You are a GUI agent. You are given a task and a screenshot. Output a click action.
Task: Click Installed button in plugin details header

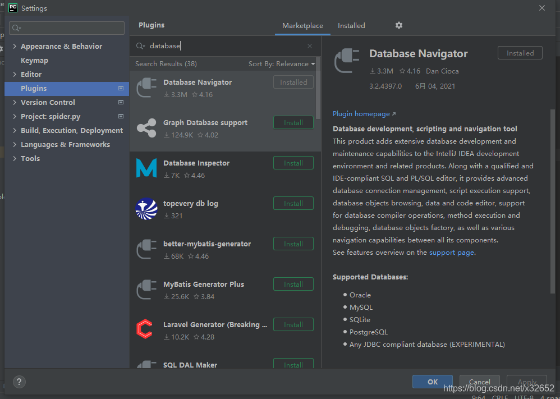[x=520, y=53]
